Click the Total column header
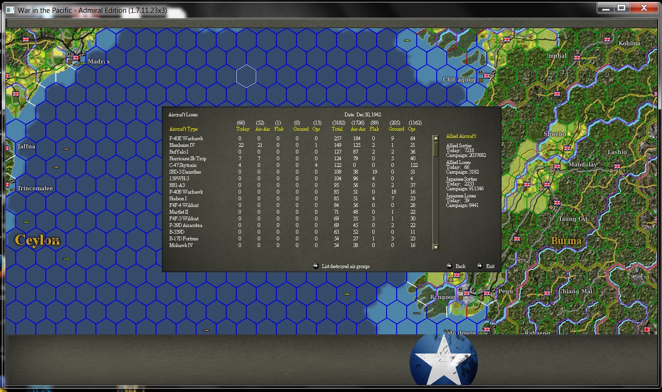This screenshot has height=392, width=662. pyautogui.click(x=337, y=129)
